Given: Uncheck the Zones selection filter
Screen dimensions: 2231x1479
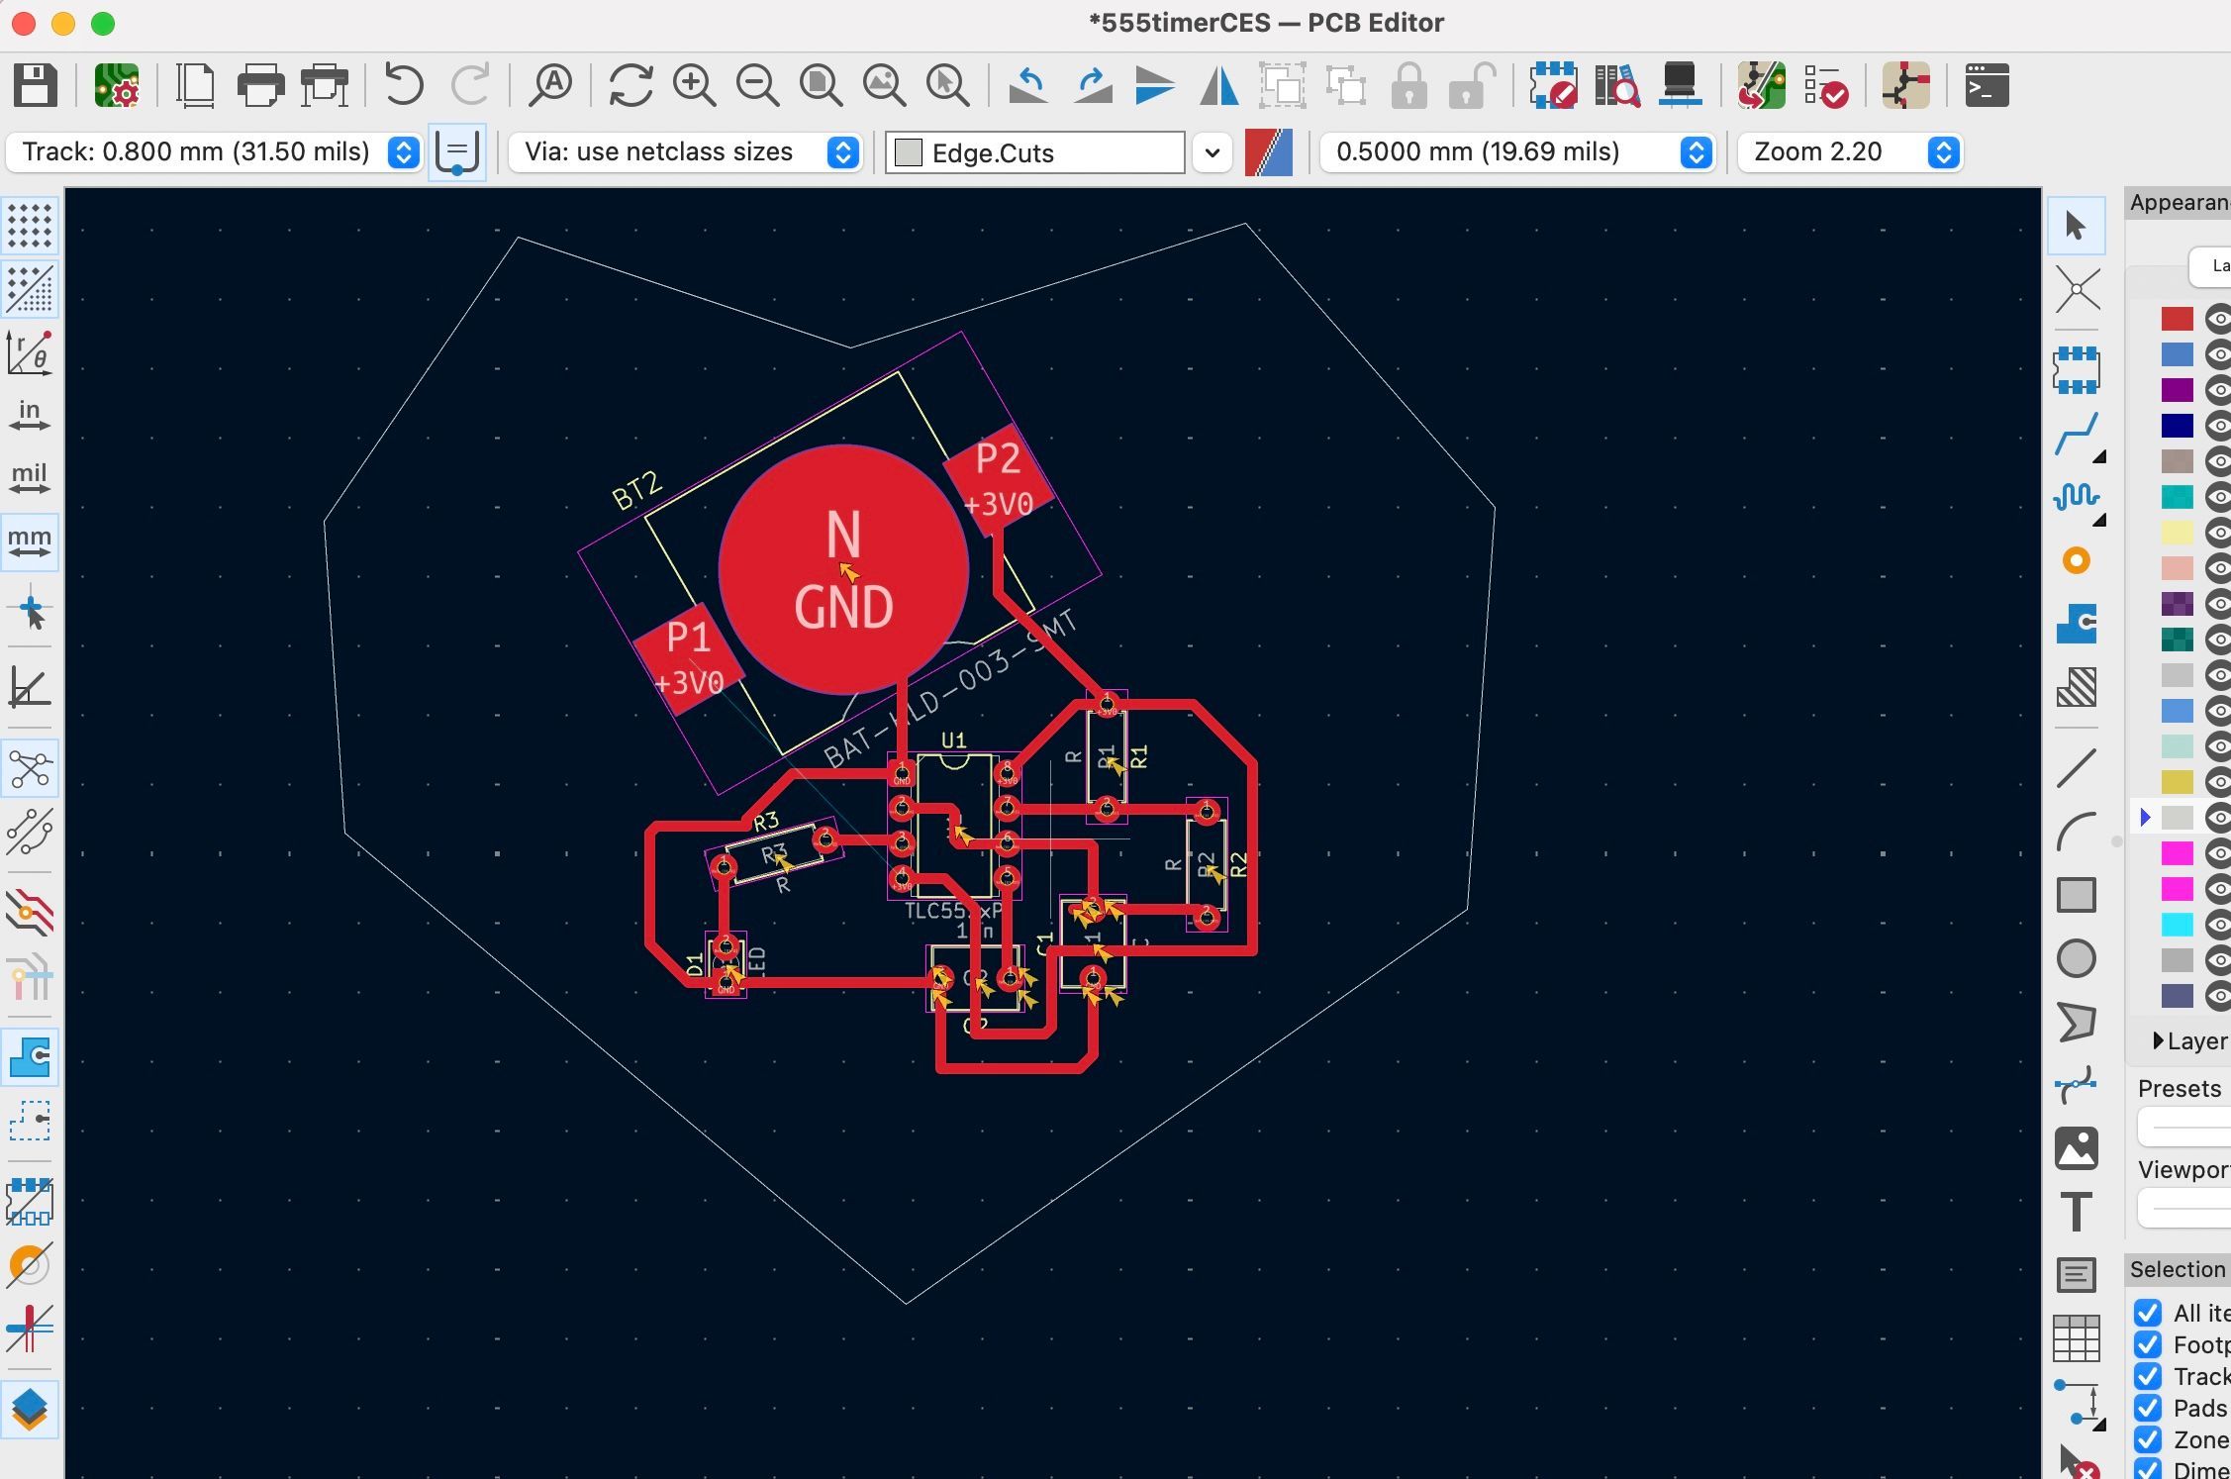Looking at the screenshot, I should [2147, 1439].
